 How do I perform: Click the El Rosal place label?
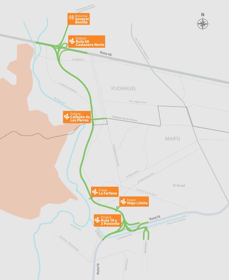179,186
